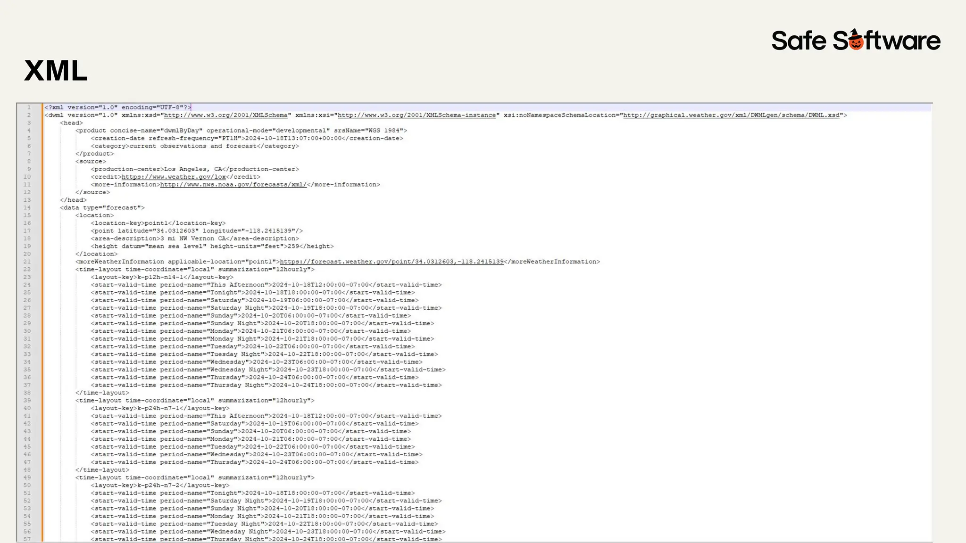966x543 pixels.
Task: Click the layout-key 'k-p12h-n14-1' line
Action: pyautogui.click(x=162, y=277)
